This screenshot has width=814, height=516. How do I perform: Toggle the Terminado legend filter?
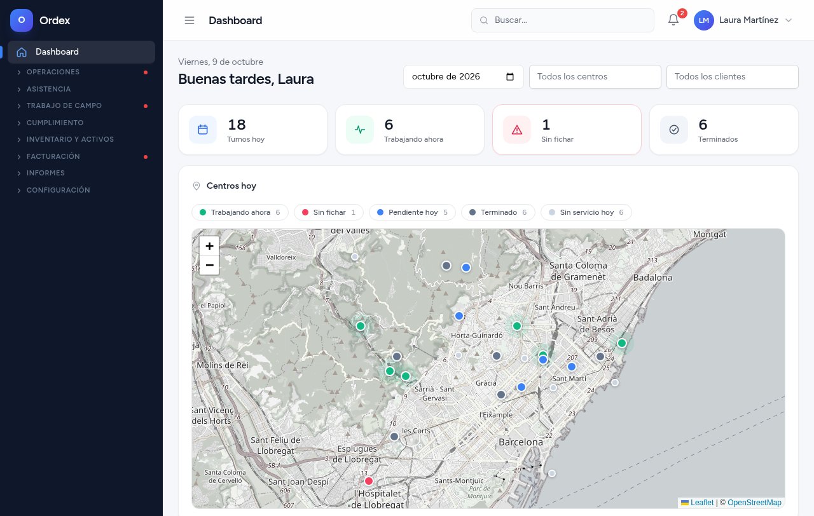498,212
